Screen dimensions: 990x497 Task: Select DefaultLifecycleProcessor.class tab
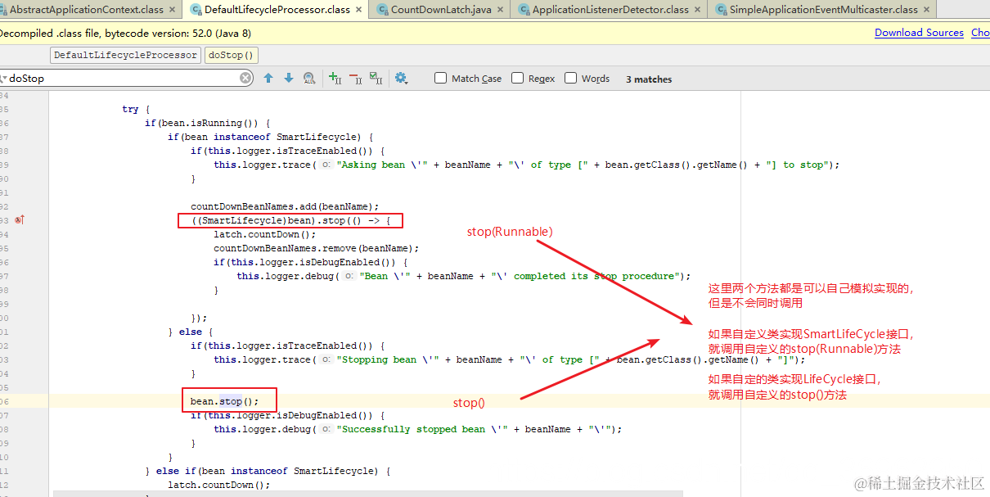click(x=277, y=10)
